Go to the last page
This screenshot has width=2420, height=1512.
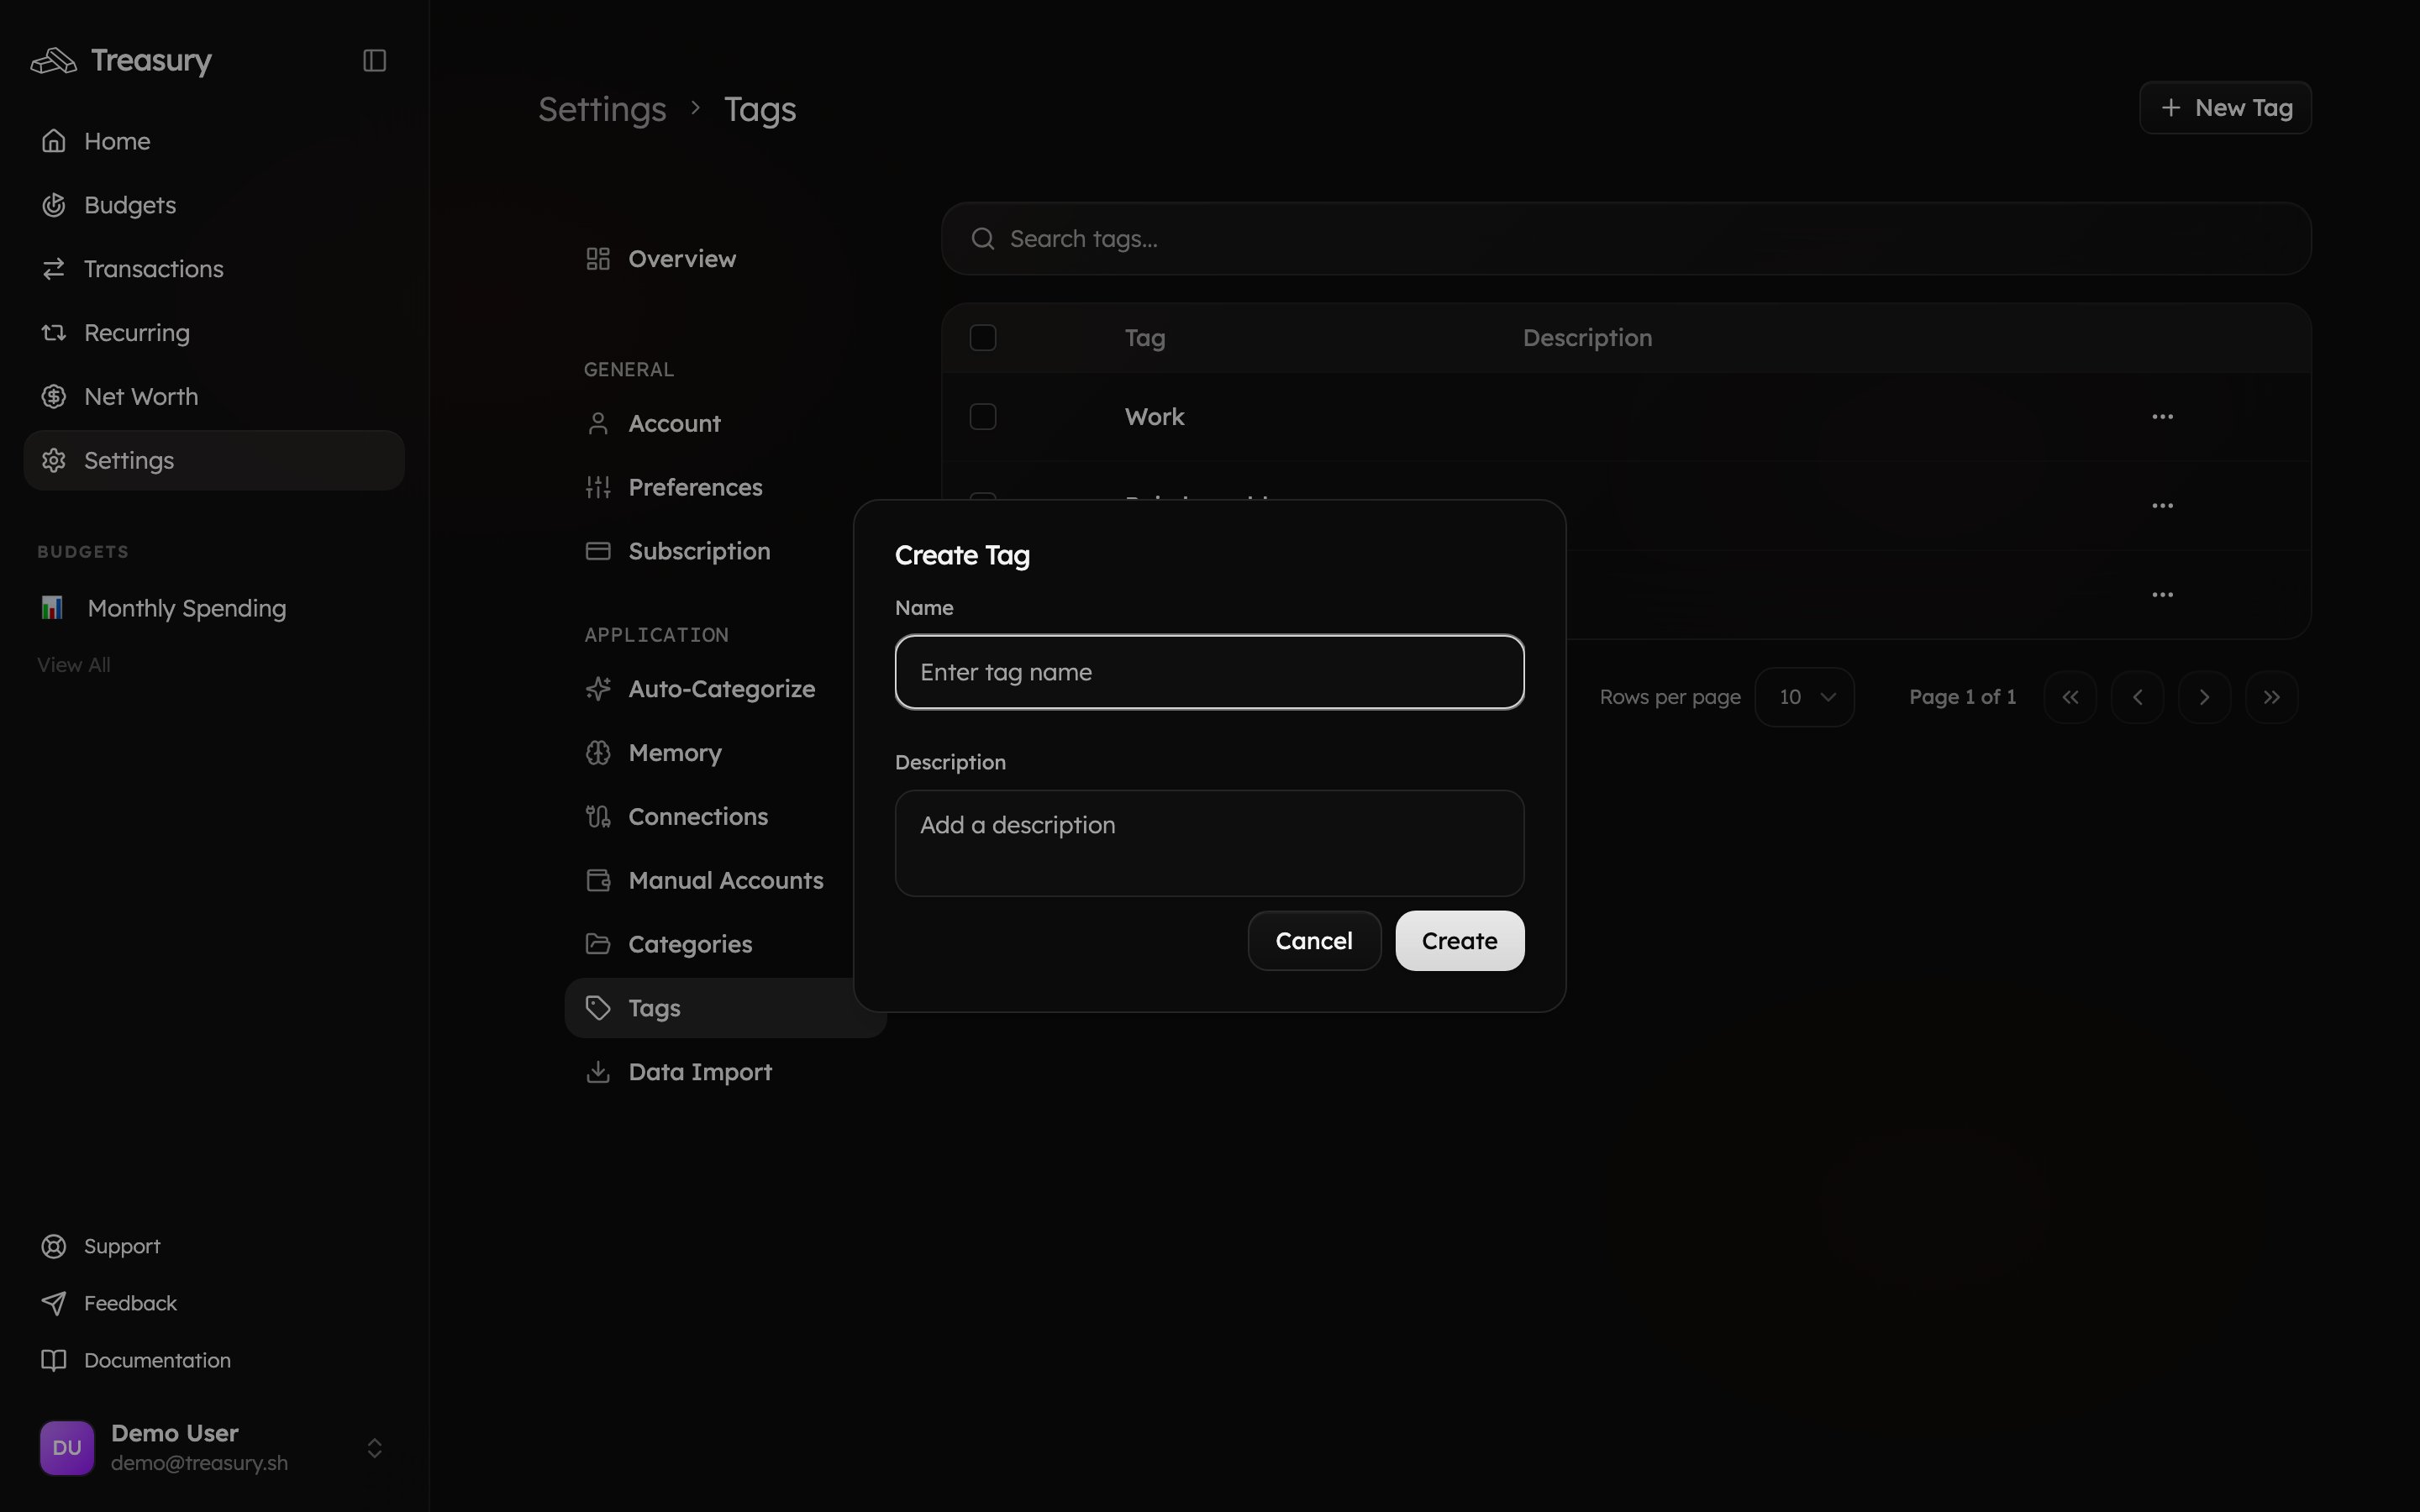coord(2271,697)
